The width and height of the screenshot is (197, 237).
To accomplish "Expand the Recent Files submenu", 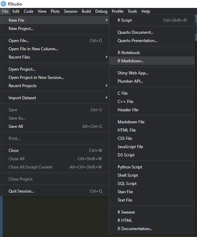I will tap(54, 57).
